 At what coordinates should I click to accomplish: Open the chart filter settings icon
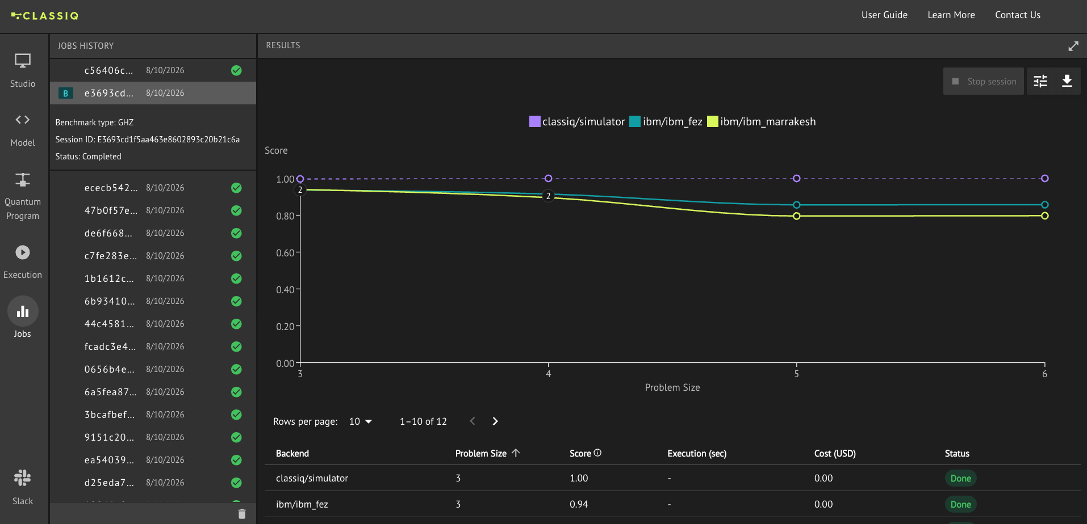(x=1040, y=81)
